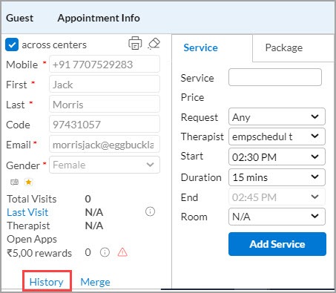Viewport: 336px width, 293px height.
Task: Open the Gender dropdown showing Female
Action: click(105, 165)
